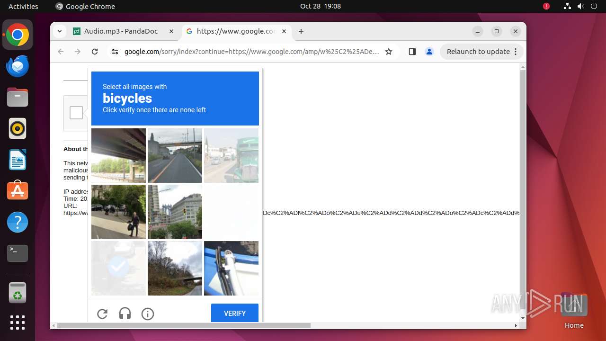Select the captcha tile with the empty road
This screenshot has height=341, width=606.
[175, 155]
